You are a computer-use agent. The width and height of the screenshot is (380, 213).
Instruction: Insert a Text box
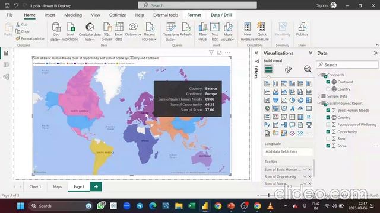(215, 31)
